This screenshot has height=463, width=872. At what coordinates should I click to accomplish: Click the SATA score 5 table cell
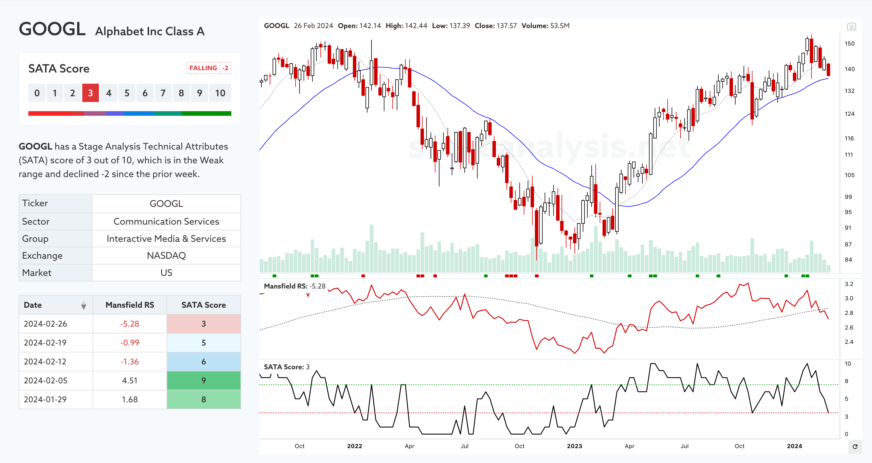(204, 343)
